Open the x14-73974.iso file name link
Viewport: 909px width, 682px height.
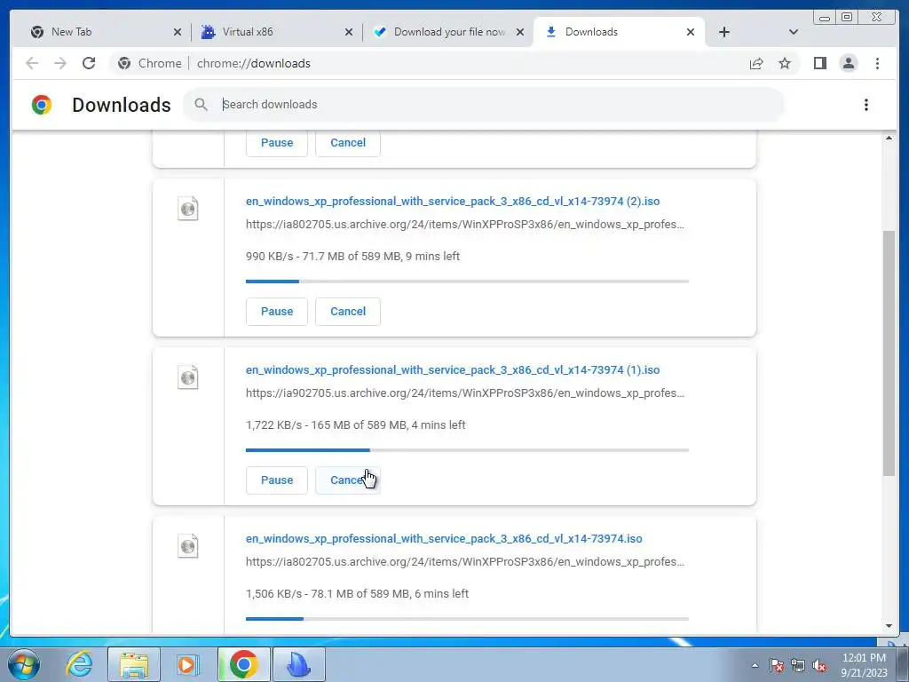point(444,539)
